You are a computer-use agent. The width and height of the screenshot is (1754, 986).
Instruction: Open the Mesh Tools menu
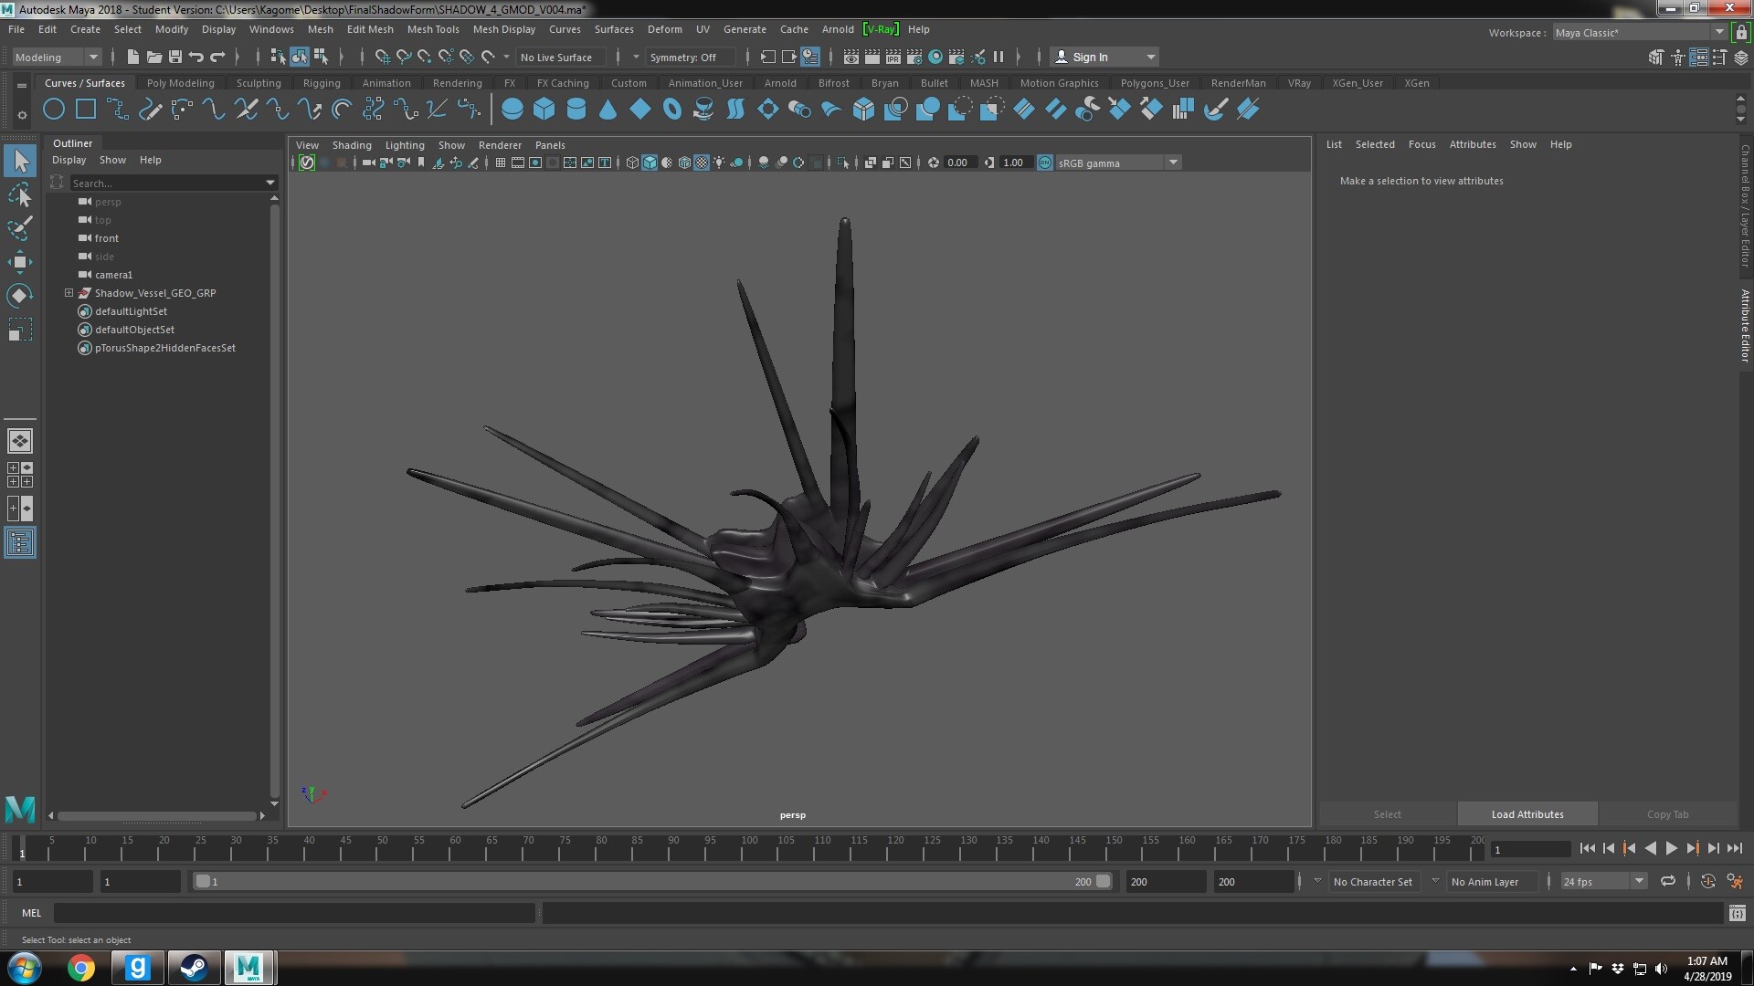(x=432, y=29)
